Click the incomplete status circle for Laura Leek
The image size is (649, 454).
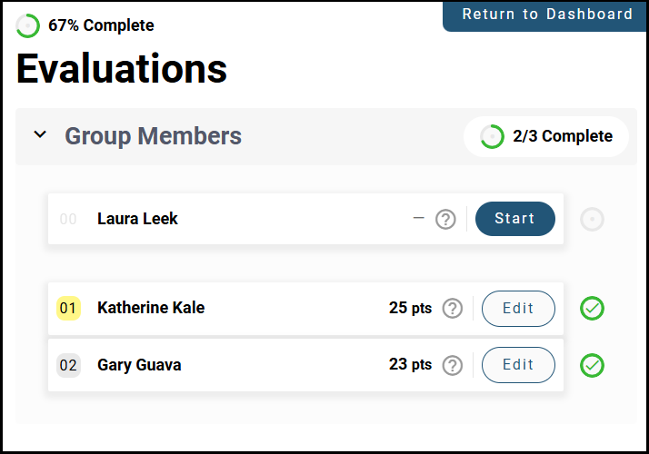[x=593, y=219]
